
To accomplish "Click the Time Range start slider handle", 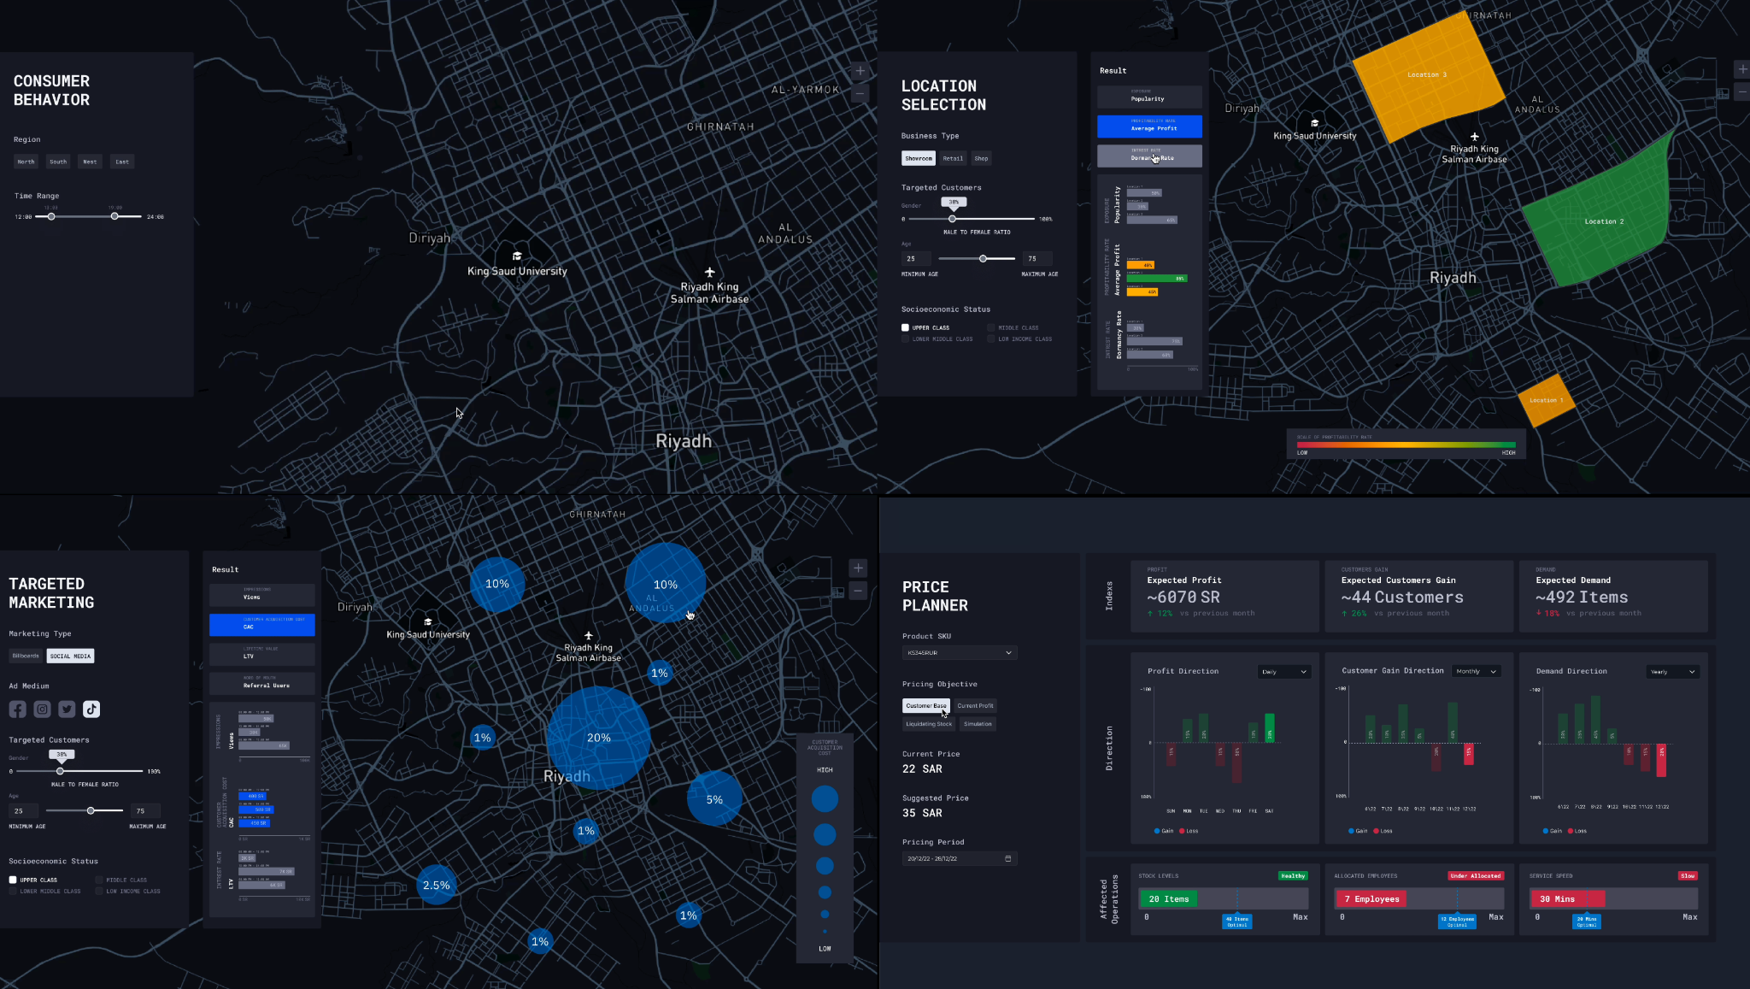I will [x=51, y=216].
